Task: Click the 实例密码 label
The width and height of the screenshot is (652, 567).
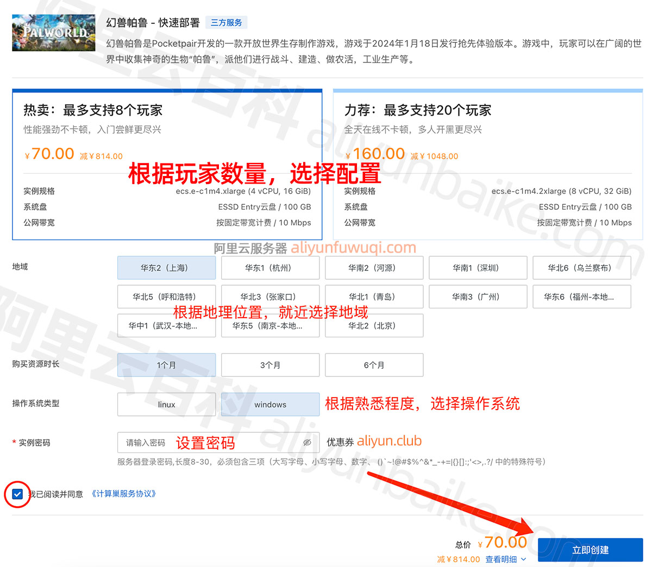Action: [34, 443]
